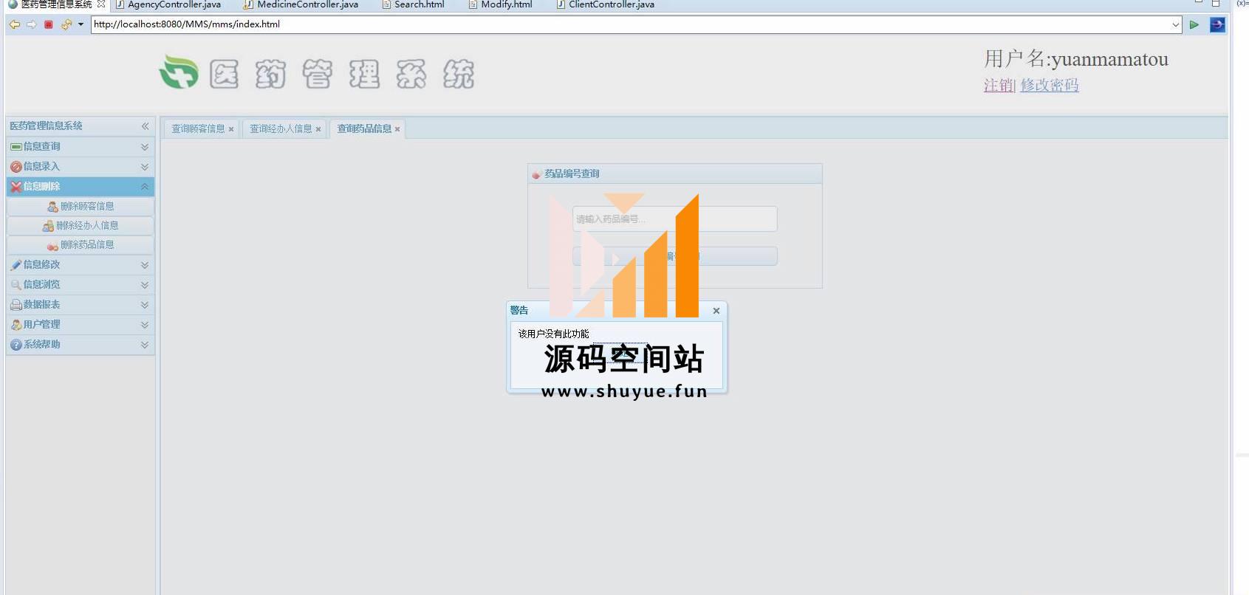
Task: Close the 医药管理信息系统 browser editor tab
Action: (x=101, y=4)
